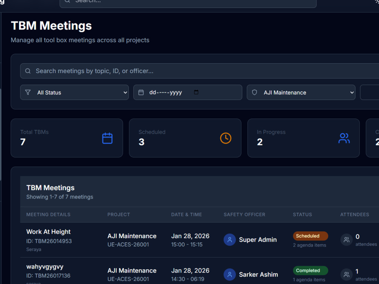379x284 pixels.
Task: Open the All Status dropdown
Action: [74, 92]
